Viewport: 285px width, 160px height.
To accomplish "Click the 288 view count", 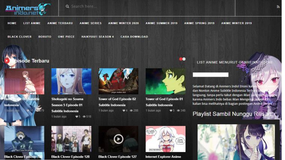I will [136, 111].
